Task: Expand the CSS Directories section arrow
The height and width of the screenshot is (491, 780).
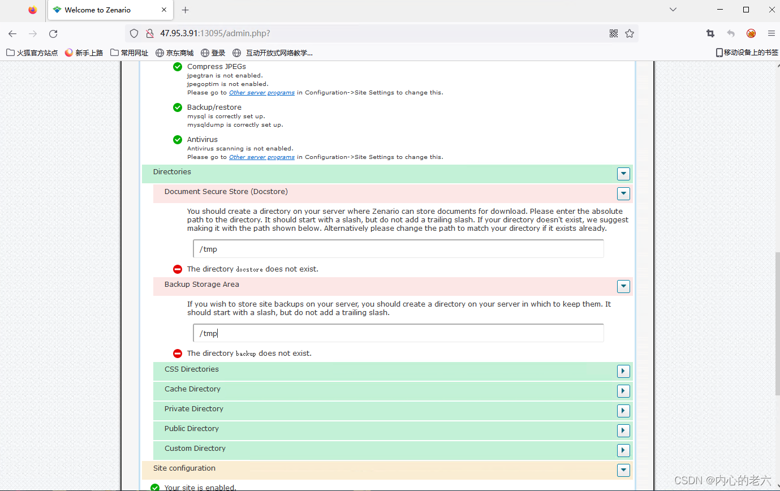Action: 623,371
